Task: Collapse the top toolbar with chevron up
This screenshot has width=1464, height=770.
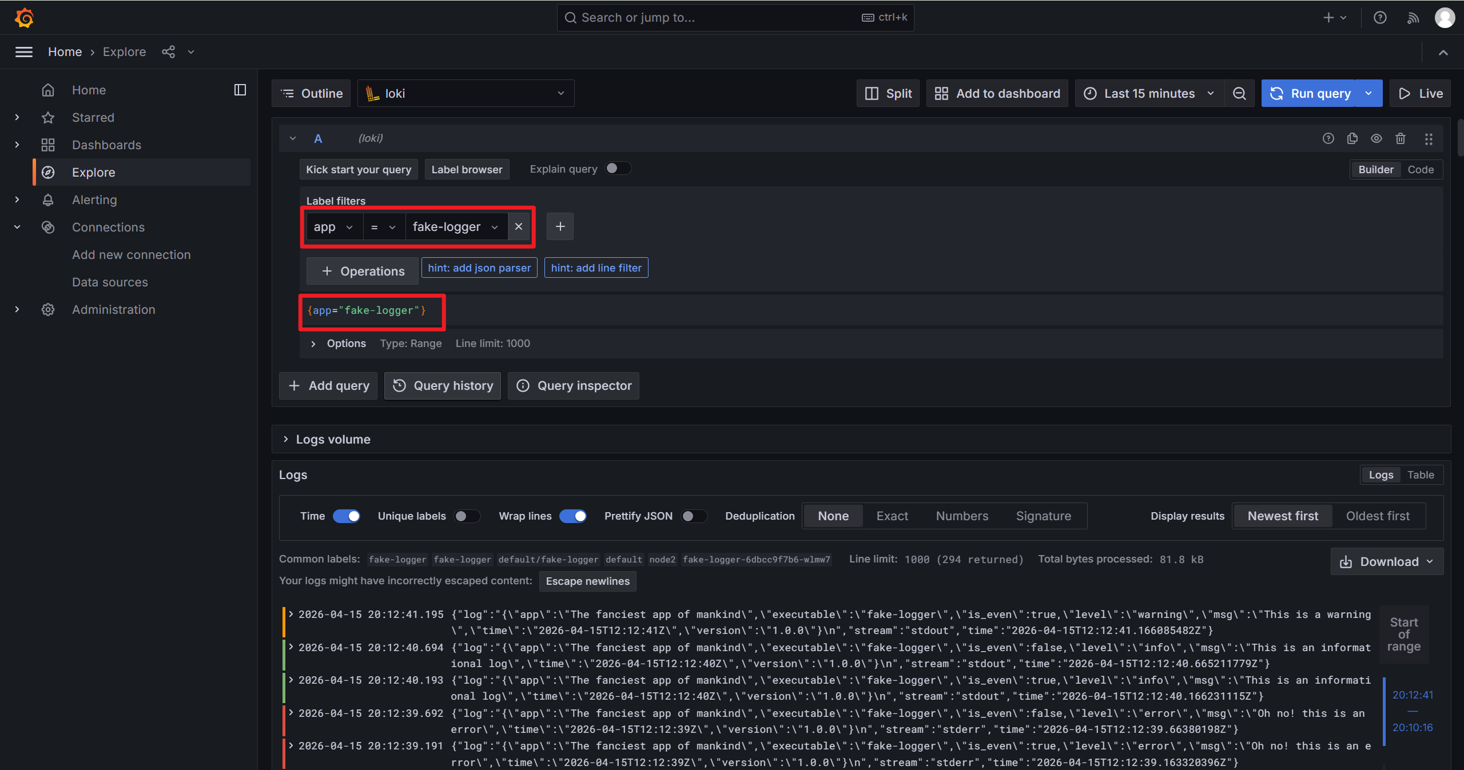Action: tap(1443, 52)
